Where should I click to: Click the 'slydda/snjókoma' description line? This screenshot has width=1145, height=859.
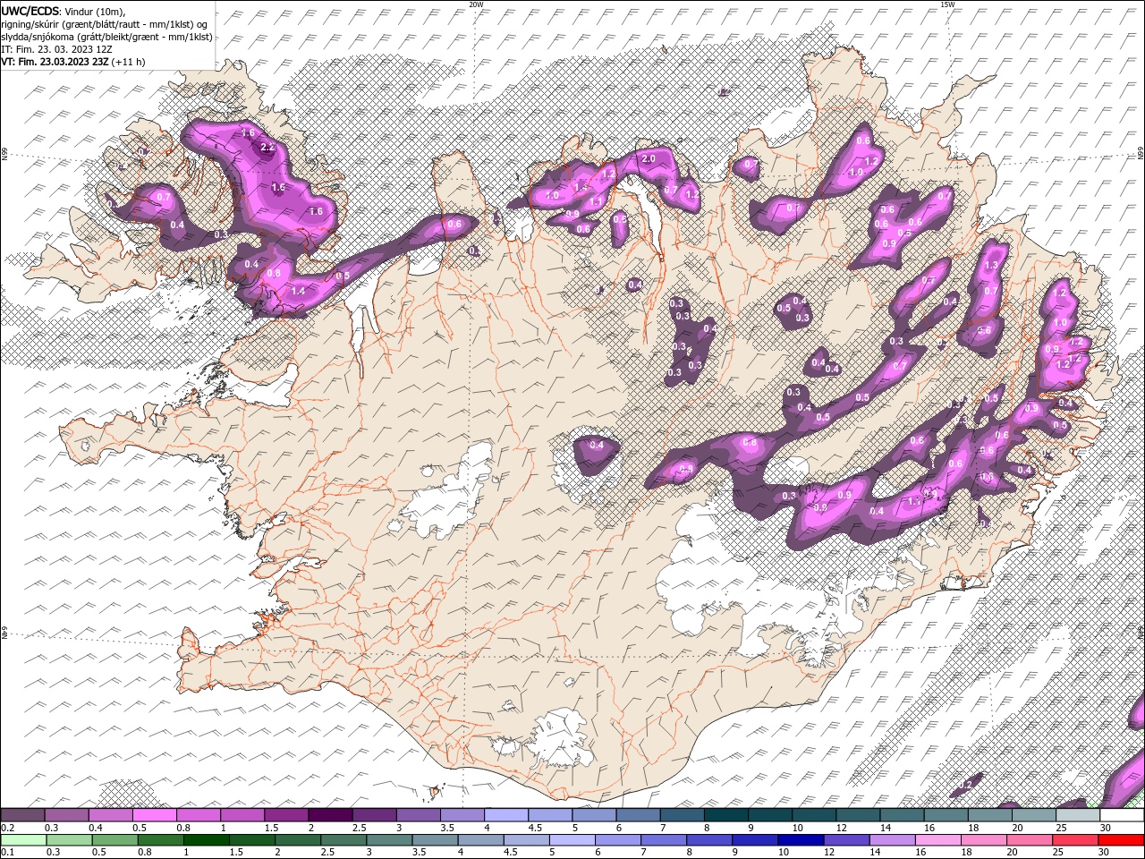tap(107, 37)
